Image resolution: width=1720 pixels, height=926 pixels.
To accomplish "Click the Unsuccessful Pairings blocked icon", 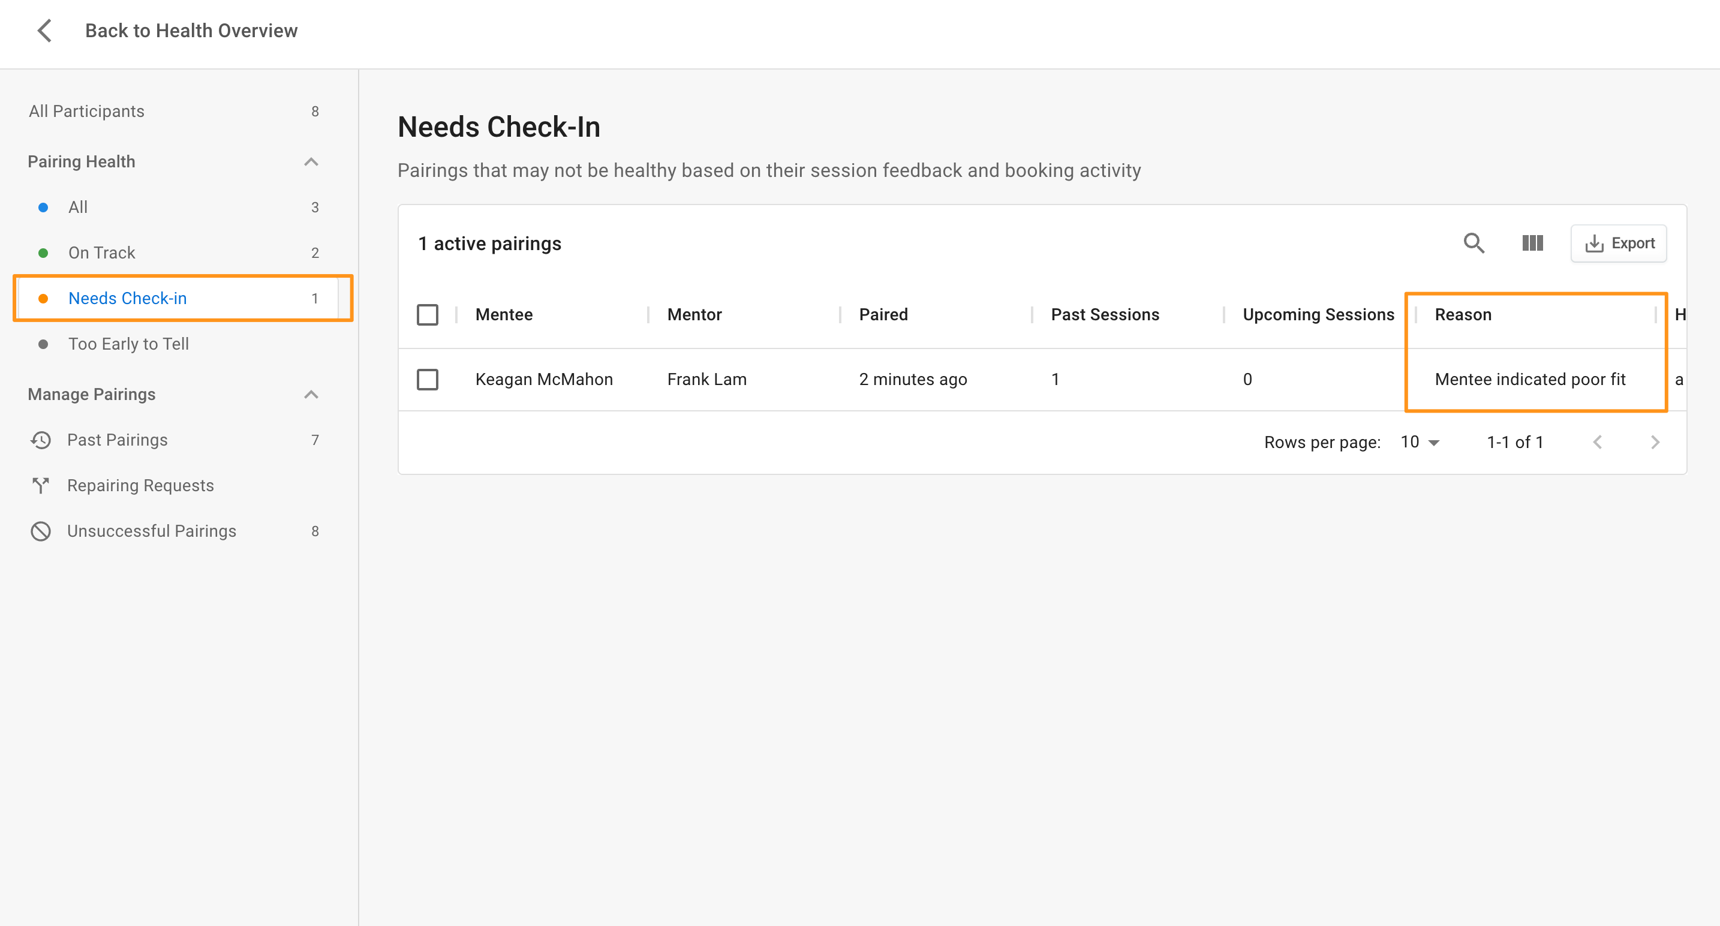I will tap(41, 531).
